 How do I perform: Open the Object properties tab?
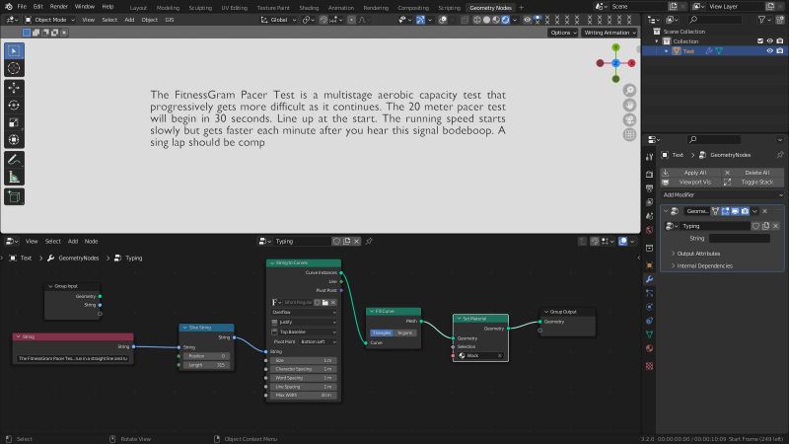pyautogui.click(x=649, y=265)
